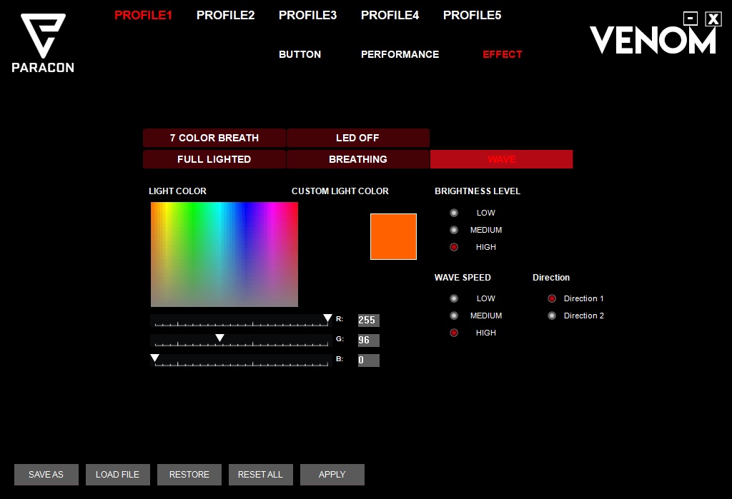Click the B value field showing 0
732x499 pixels.
point(368,360)
